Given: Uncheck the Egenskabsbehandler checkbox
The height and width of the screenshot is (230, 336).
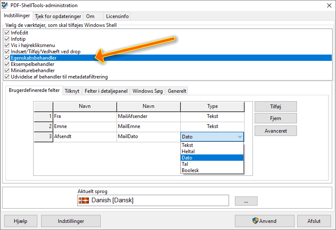Looking at the screenshot, I should coord(7,57).
